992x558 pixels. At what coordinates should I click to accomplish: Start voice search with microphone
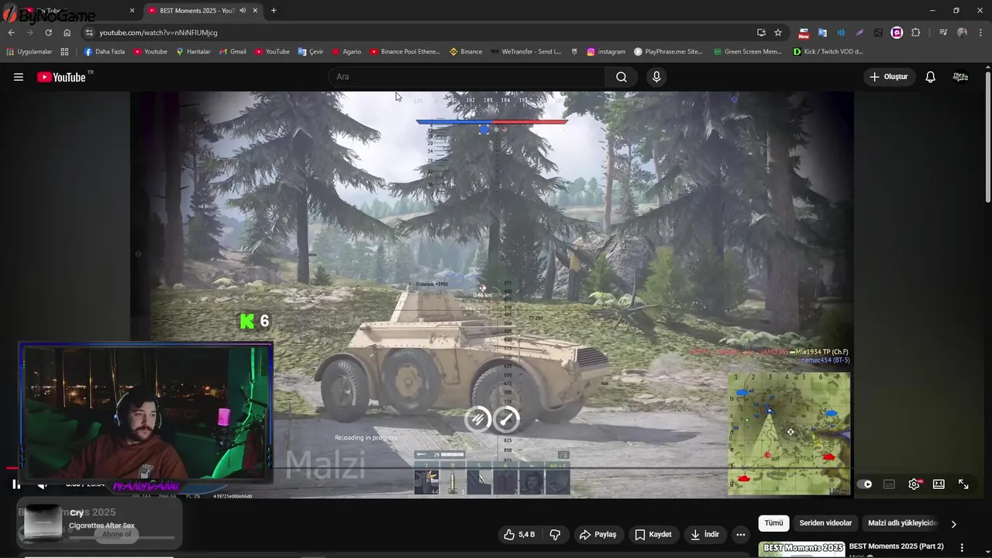point(656,77)
